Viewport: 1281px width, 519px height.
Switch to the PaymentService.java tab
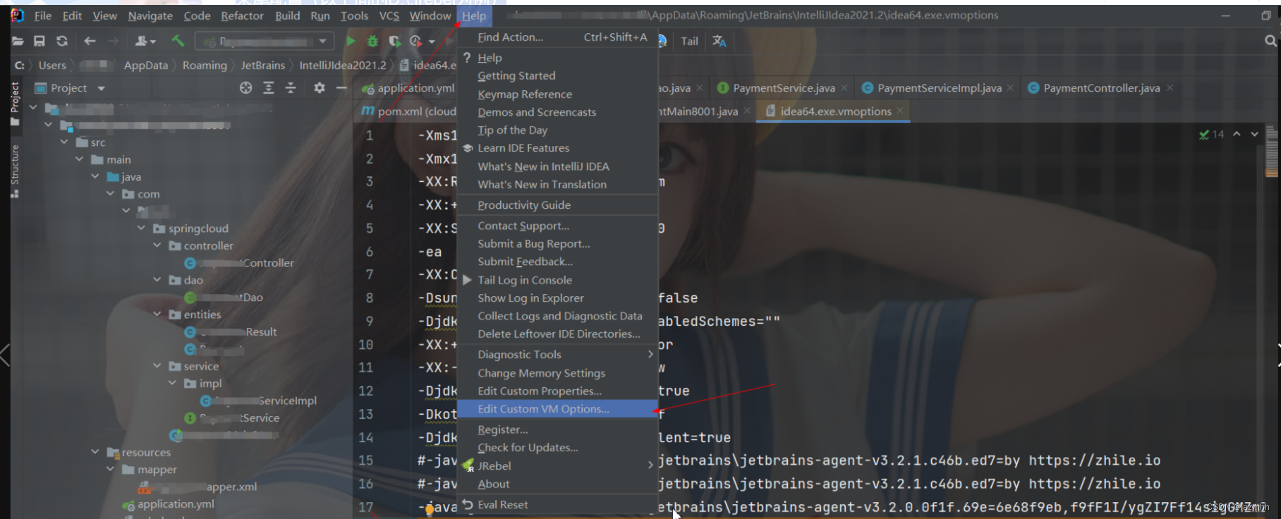[x=783, y=88]
